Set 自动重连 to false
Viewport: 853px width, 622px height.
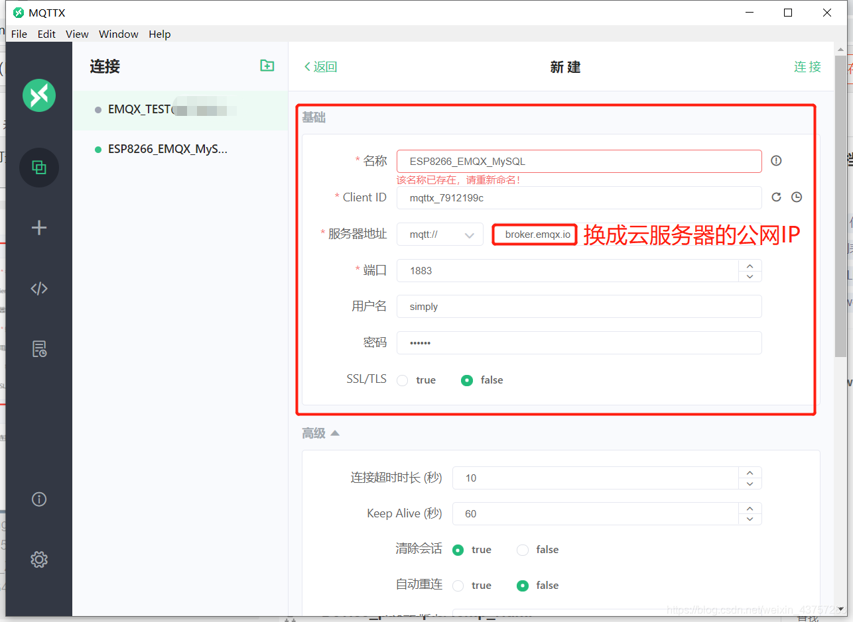coord(523,586)
